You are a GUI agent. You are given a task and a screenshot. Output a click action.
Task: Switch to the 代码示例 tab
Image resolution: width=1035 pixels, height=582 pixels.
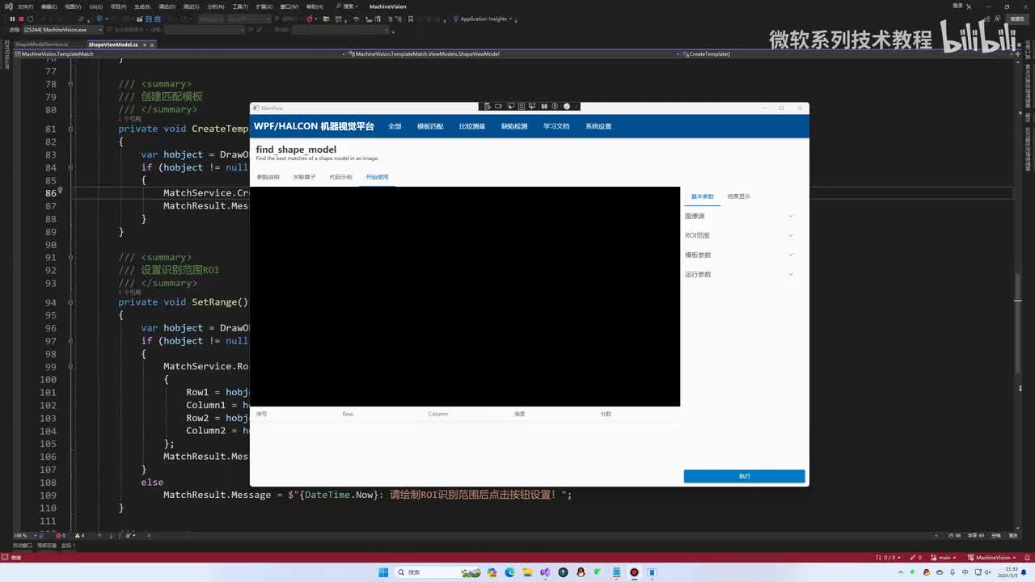coord(340,177)
